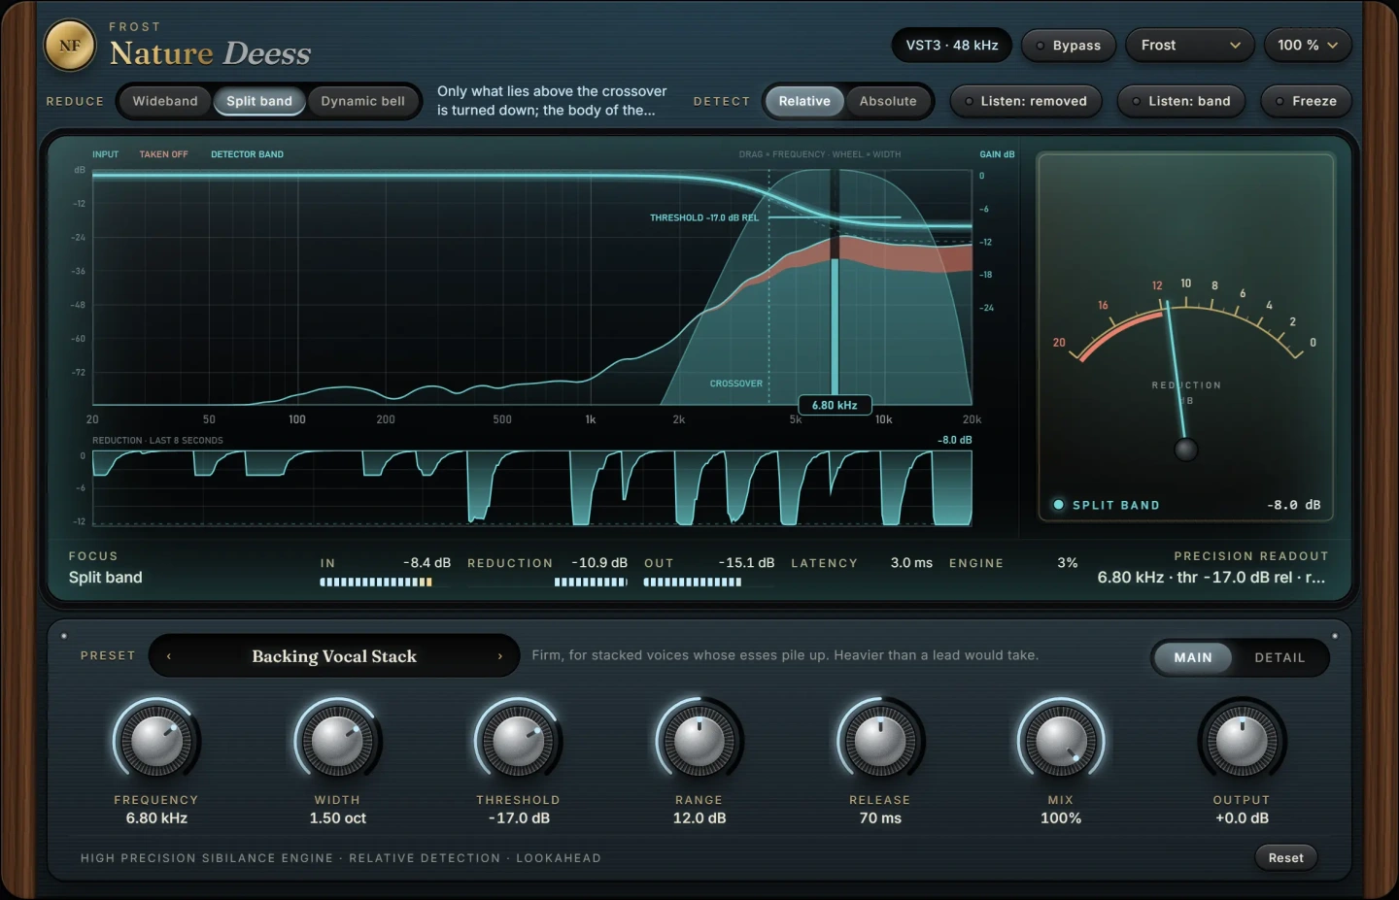This screenshot has width=1399, height=900.
Task: Switch to Split band reduce mode
Action: point(259,101)
